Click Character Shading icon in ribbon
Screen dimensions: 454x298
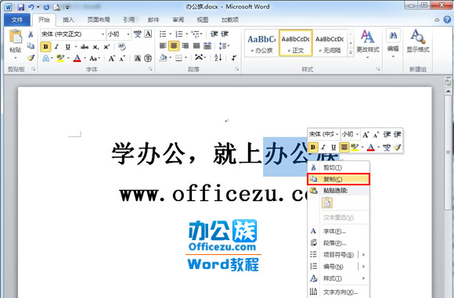point(138,59)
